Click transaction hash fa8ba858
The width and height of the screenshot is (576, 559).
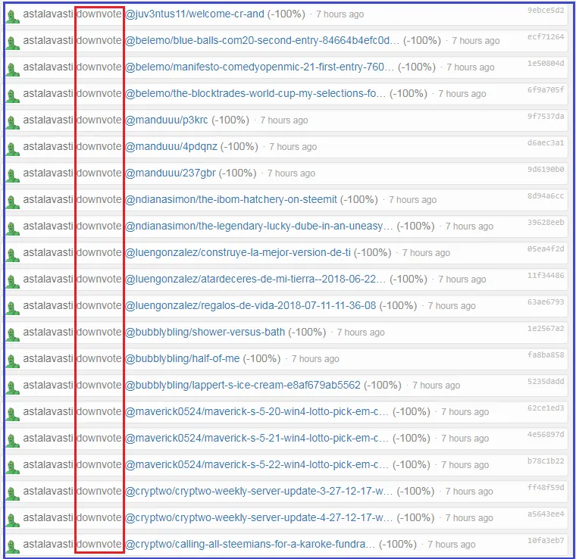tap(546, 354)
